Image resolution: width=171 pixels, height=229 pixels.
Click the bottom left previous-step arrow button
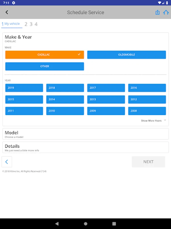click(x=7, y=162)
